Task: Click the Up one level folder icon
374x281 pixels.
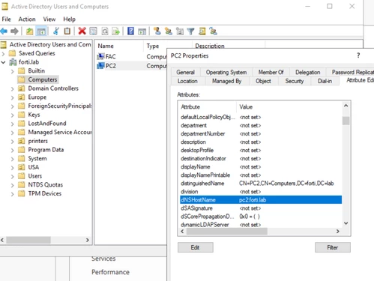Action: [30, 31]
